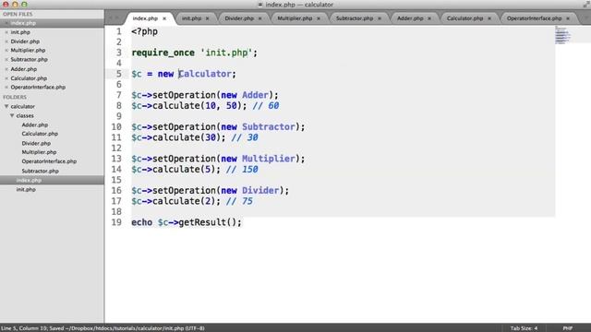Viewport: 591px width, 332px height.
Task: Click the line 5 number in gutter
Action: [x=119, y=74]
